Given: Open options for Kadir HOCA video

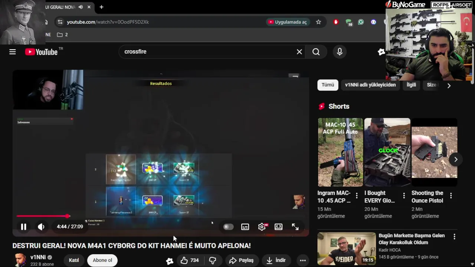Looking at the screenshot, I should coord(454,237).
